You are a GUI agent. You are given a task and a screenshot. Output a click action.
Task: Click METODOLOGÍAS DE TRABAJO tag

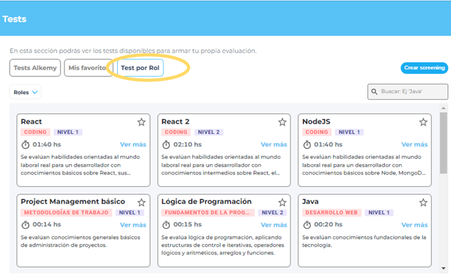tap(66, 213)
